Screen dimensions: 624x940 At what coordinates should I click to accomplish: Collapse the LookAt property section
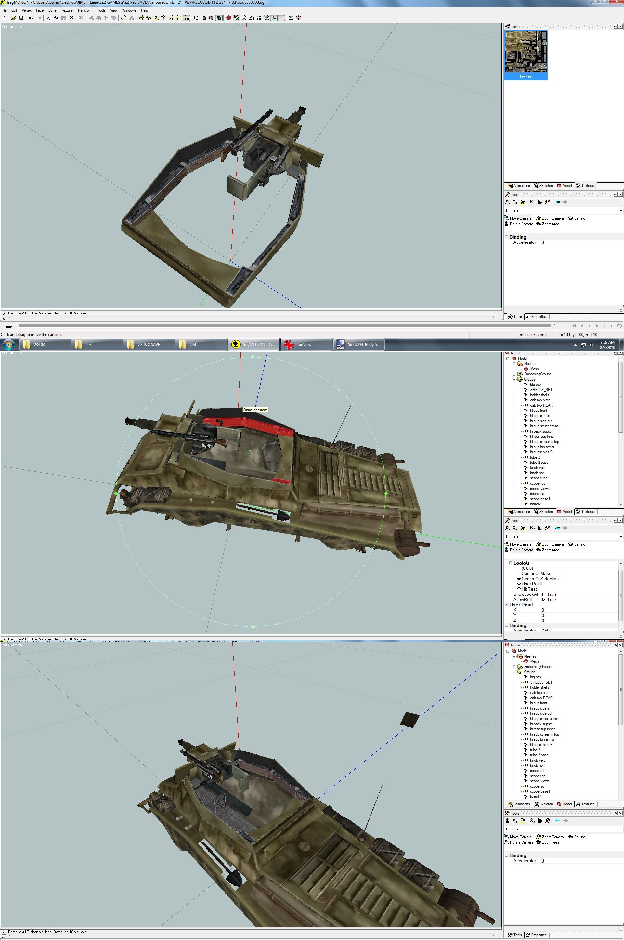[x=511, y=563]
